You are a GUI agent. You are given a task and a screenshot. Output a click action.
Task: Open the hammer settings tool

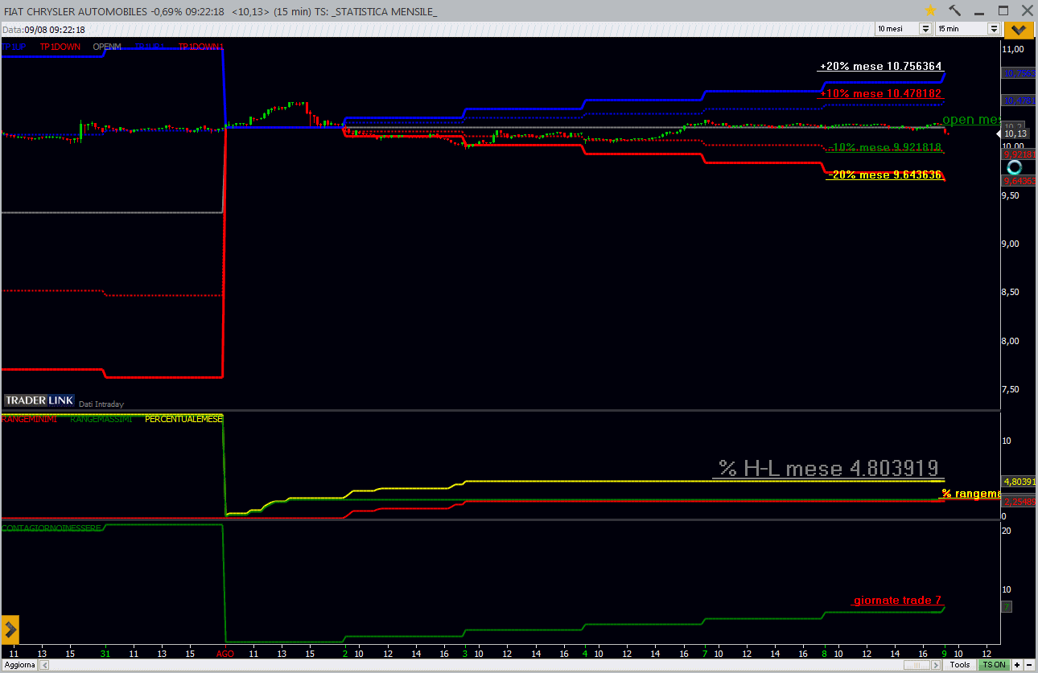pyautogui.click(x=955, y=10)
